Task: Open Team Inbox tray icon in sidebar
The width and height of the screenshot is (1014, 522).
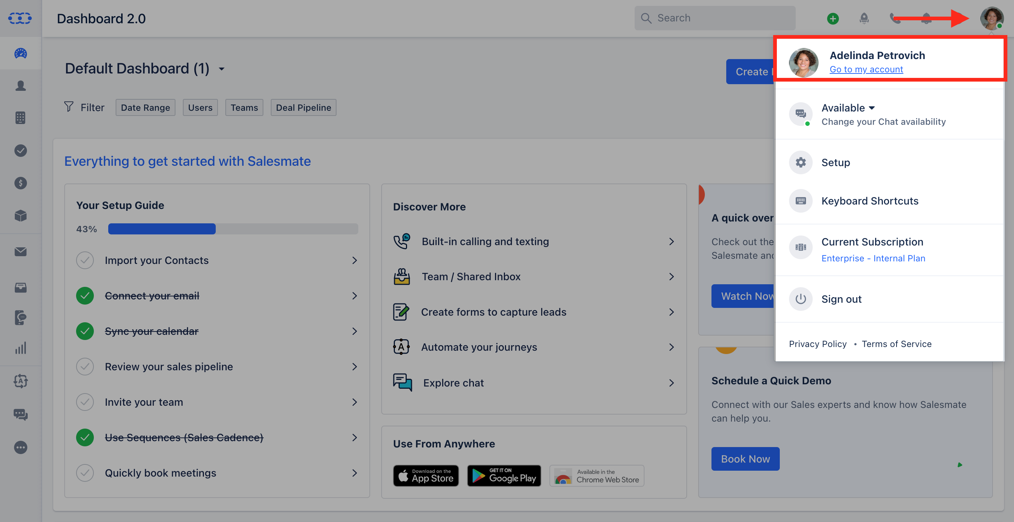Action: click(20, 288)
